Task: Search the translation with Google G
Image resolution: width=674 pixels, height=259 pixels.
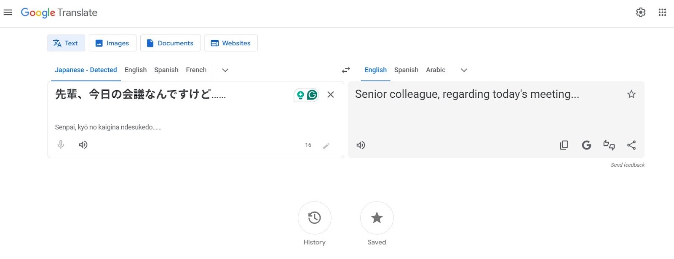Action: click(586, 145)
